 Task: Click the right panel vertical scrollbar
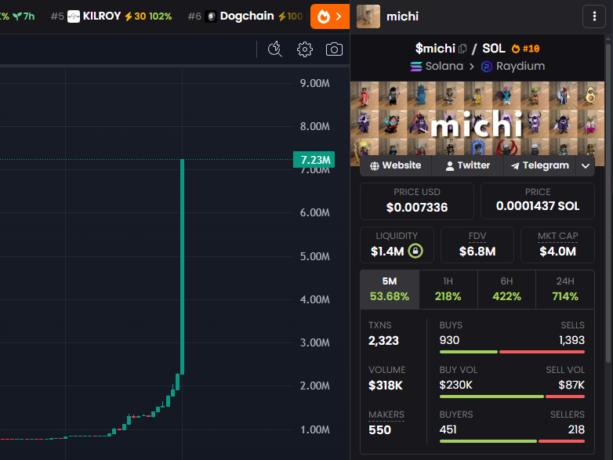click(608, 203)
